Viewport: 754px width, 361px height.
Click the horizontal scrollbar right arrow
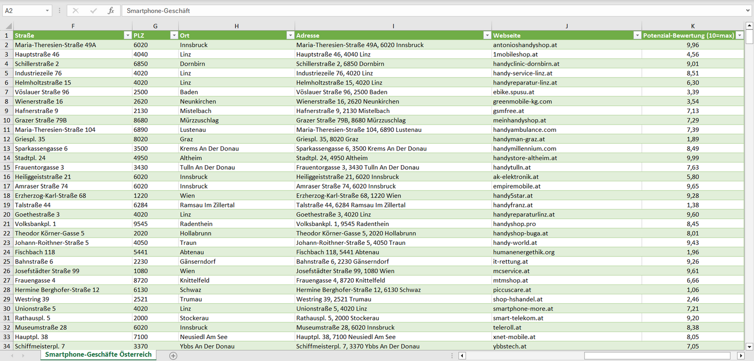click(x=740, y=356)
